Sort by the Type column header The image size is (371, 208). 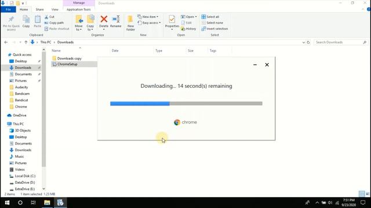[x=159, y=50]
